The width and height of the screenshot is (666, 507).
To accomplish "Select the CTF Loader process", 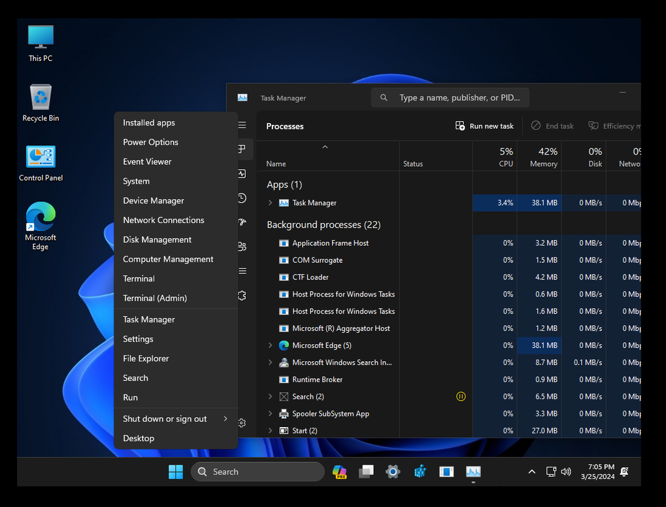I will [x=449, y=277].
